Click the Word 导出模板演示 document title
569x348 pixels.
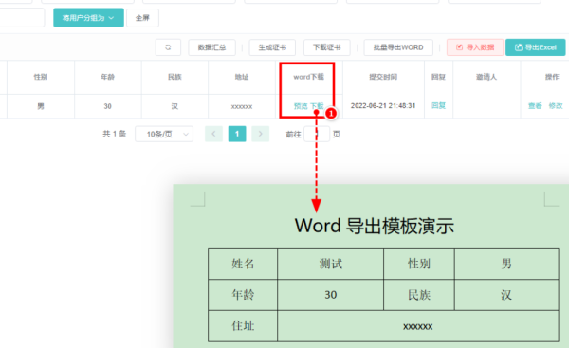tap(375, 226)
